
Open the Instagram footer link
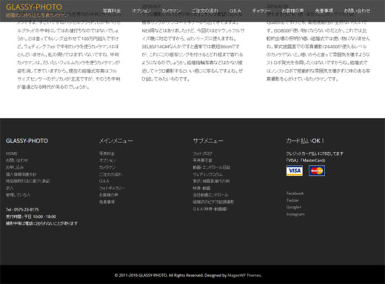[295, 214]
